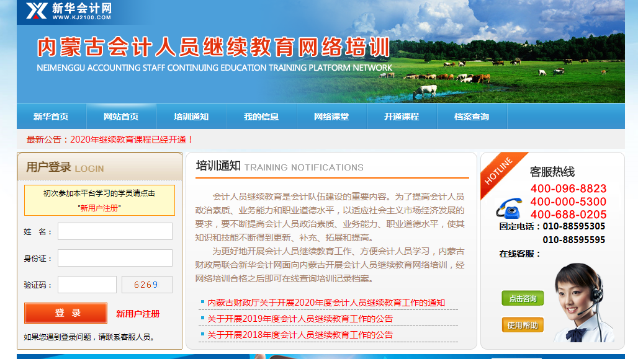Open the 2020年度 continuing education notice link

326,303
